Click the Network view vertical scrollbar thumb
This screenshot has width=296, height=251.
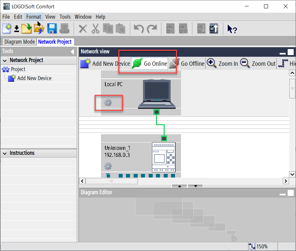[x=292, y=88]
